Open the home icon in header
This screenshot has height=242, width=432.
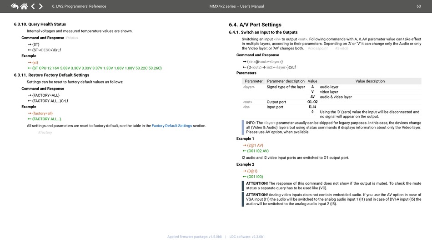[x=24, y=6]
